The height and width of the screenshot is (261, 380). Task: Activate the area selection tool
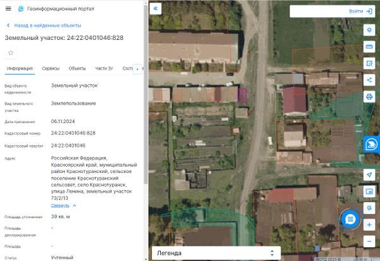[x=369, y=63]
